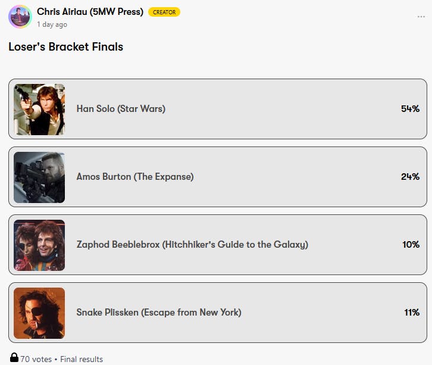The image size is (432, 365).
Task: Open the "1 day ago" timestamp link
Action: [52, 24]
